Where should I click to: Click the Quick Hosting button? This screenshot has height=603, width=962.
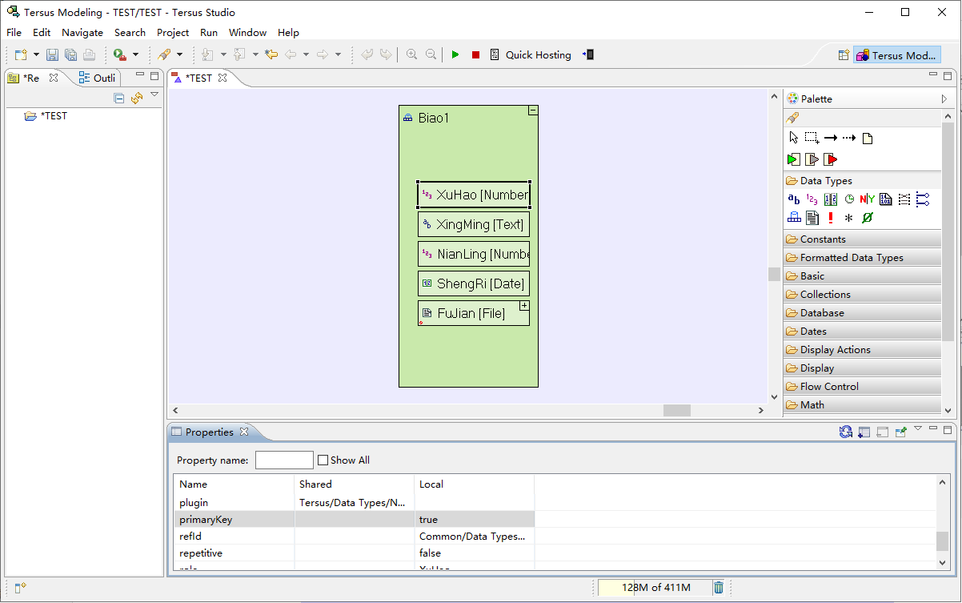(531, 54)
